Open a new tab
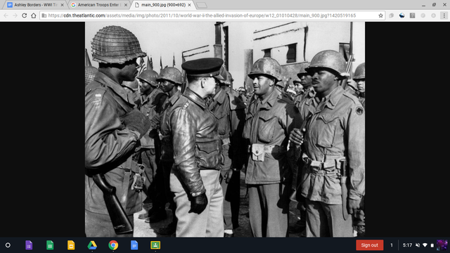The height and width of the screenshot is (253, 450). point(202,5)
